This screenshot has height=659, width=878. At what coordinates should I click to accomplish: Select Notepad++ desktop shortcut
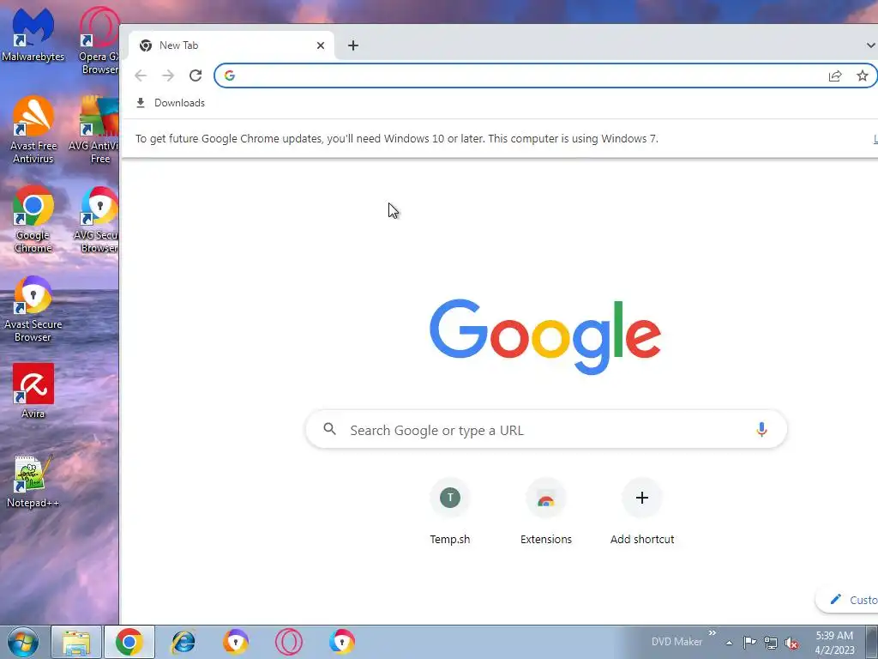(33, 481)
